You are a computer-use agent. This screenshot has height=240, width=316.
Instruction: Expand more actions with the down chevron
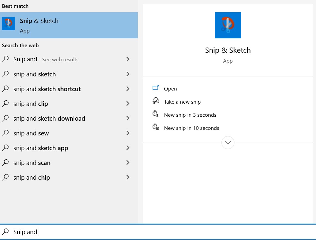tap(228, 143)
